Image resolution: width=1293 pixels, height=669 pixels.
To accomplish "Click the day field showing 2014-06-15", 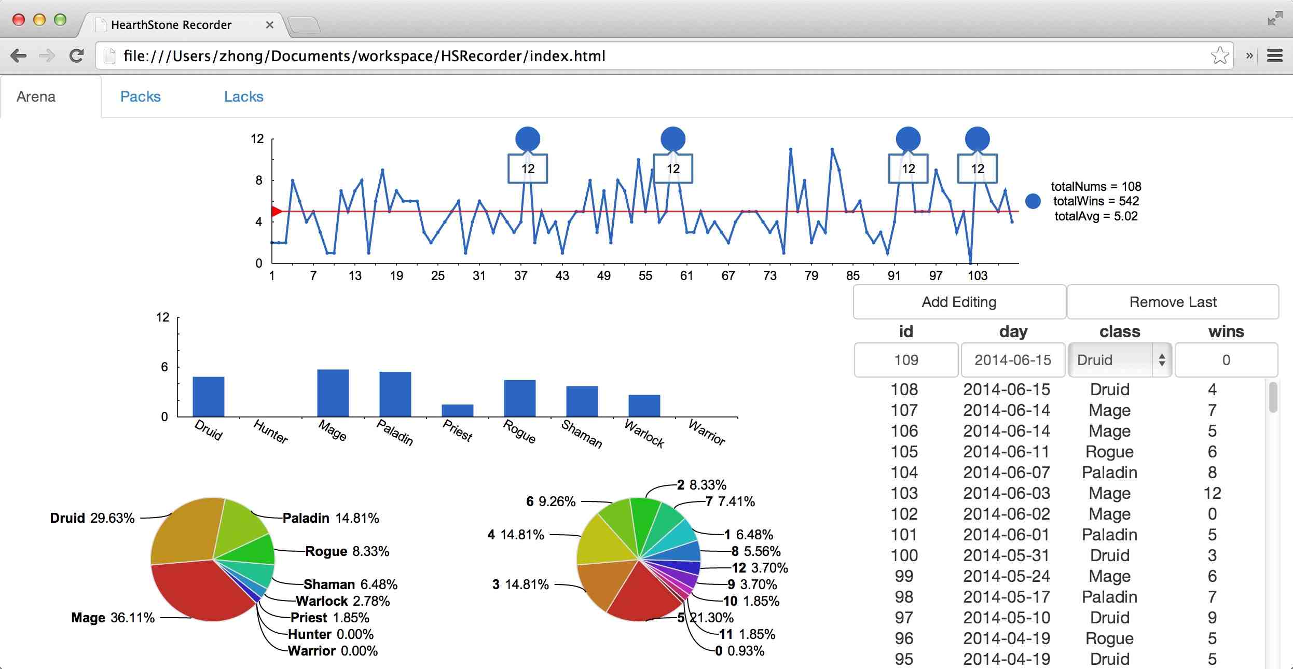I will [1012, 360].
